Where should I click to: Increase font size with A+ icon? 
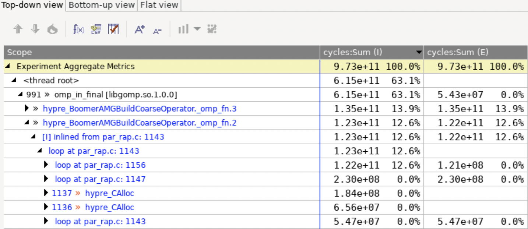[x=139, y=29]
